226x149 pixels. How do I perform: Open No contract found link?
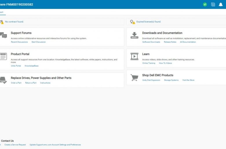pyautogui.click(x=14, y=22)
